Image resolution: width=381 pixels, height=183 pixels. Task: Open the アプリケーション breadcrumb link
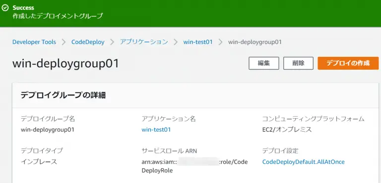click(144, 42)
